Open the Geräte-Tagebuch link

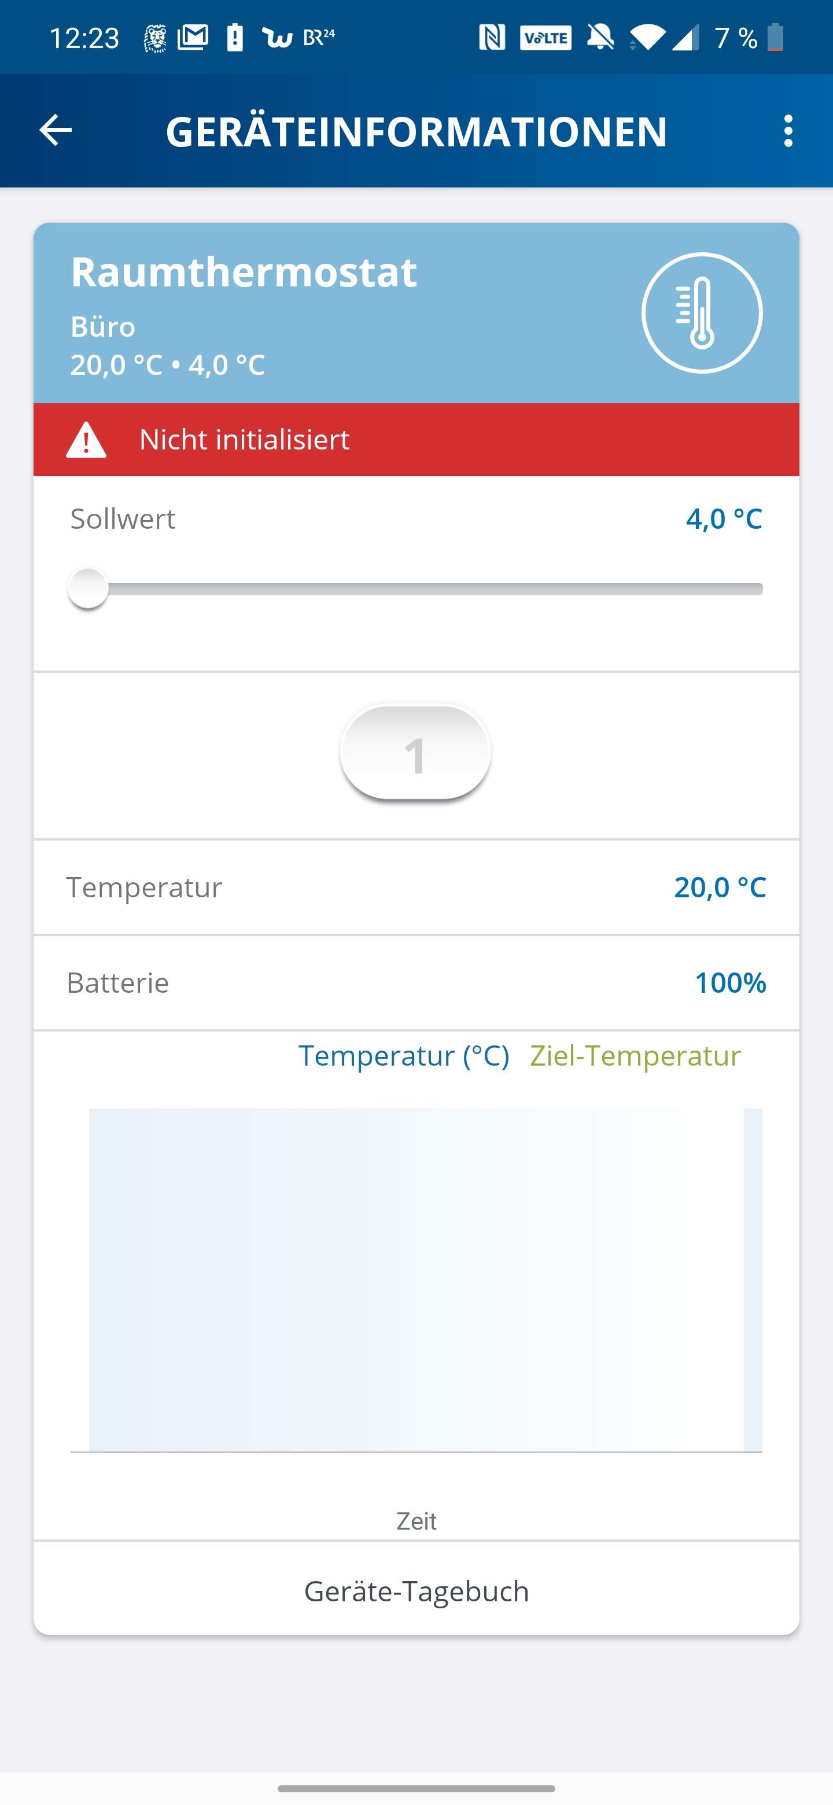[416, 1590]
